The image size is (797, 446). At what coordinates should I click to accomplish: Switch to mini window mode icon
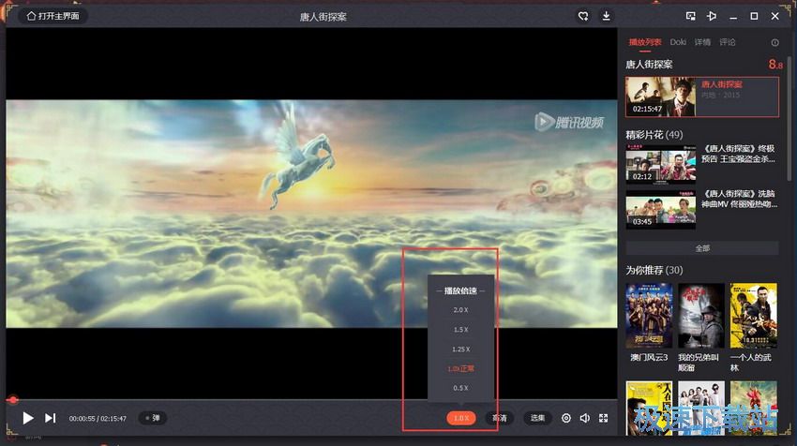pyautogui.click(x=690, y=16)
